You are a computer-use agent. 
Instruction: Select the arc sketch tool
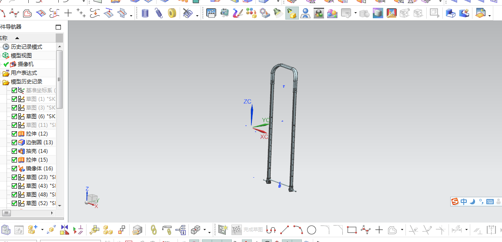pyautogui.click(x=298, y=229)
